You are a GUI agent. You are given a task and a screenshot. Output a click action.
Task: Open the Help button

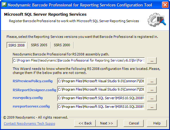[x=157, y=123]
